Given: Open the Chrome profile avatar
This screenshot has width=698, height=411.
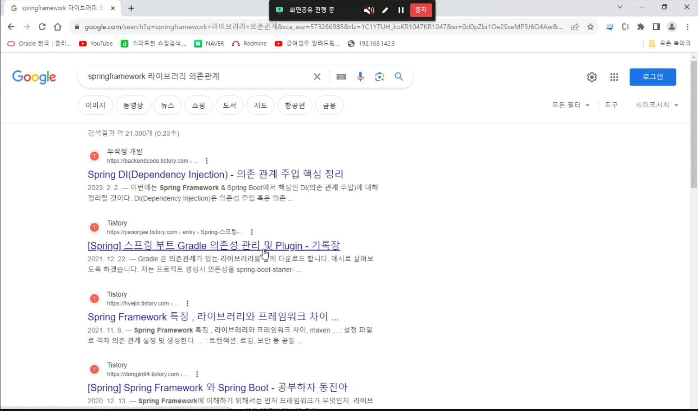Looking at the screenshot, I should [x=672, y=27].
